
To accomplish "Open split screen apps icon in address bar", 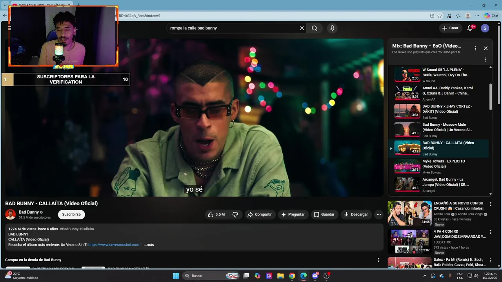I will (432, 16).
